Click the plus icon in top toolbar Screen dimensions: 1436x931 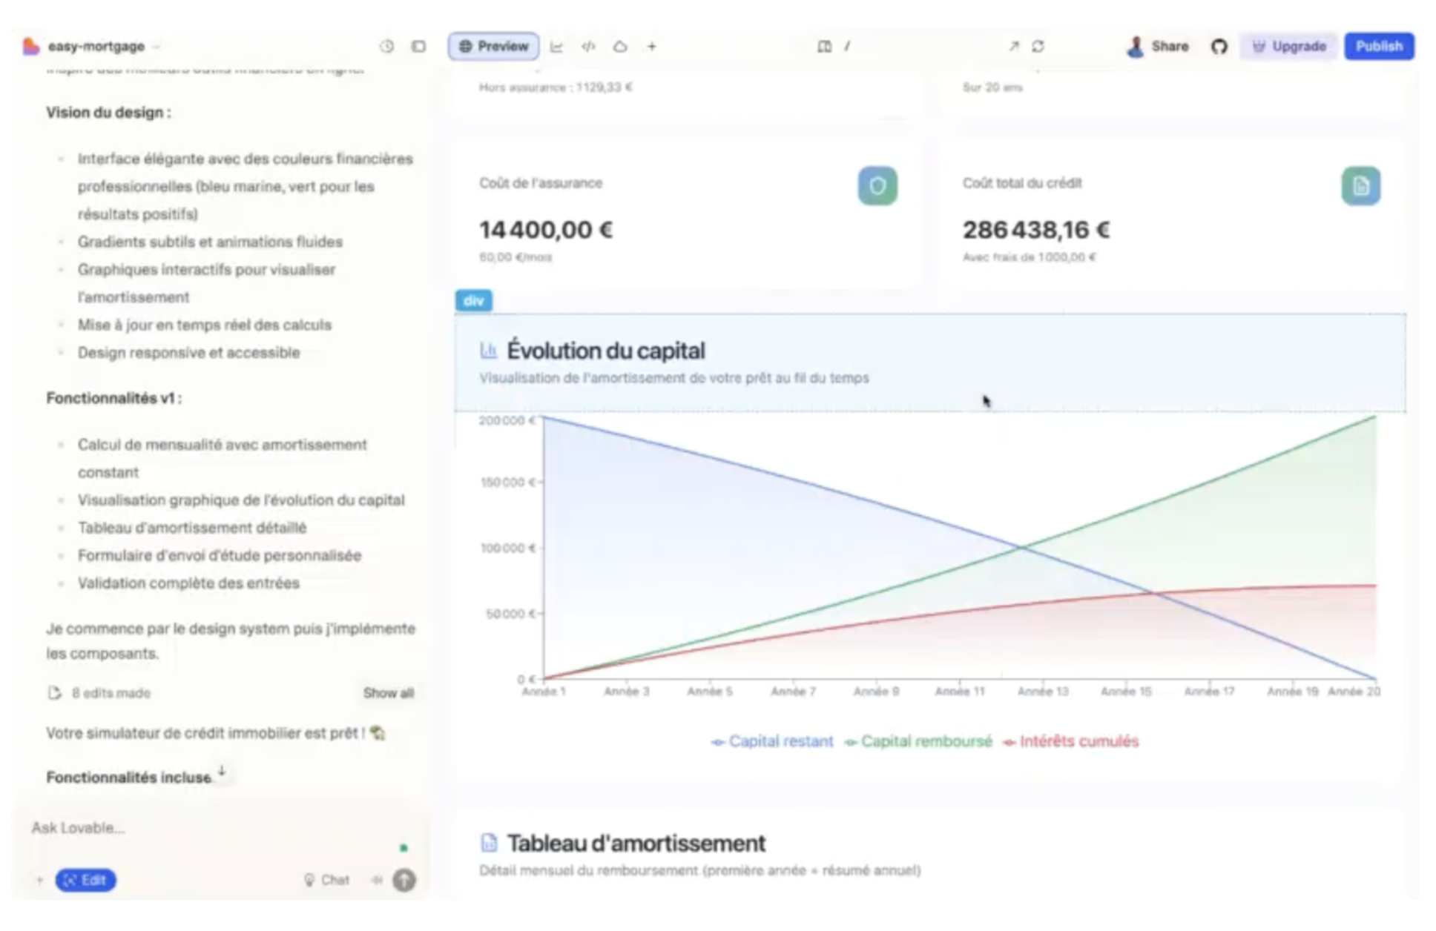click(651, 46)
